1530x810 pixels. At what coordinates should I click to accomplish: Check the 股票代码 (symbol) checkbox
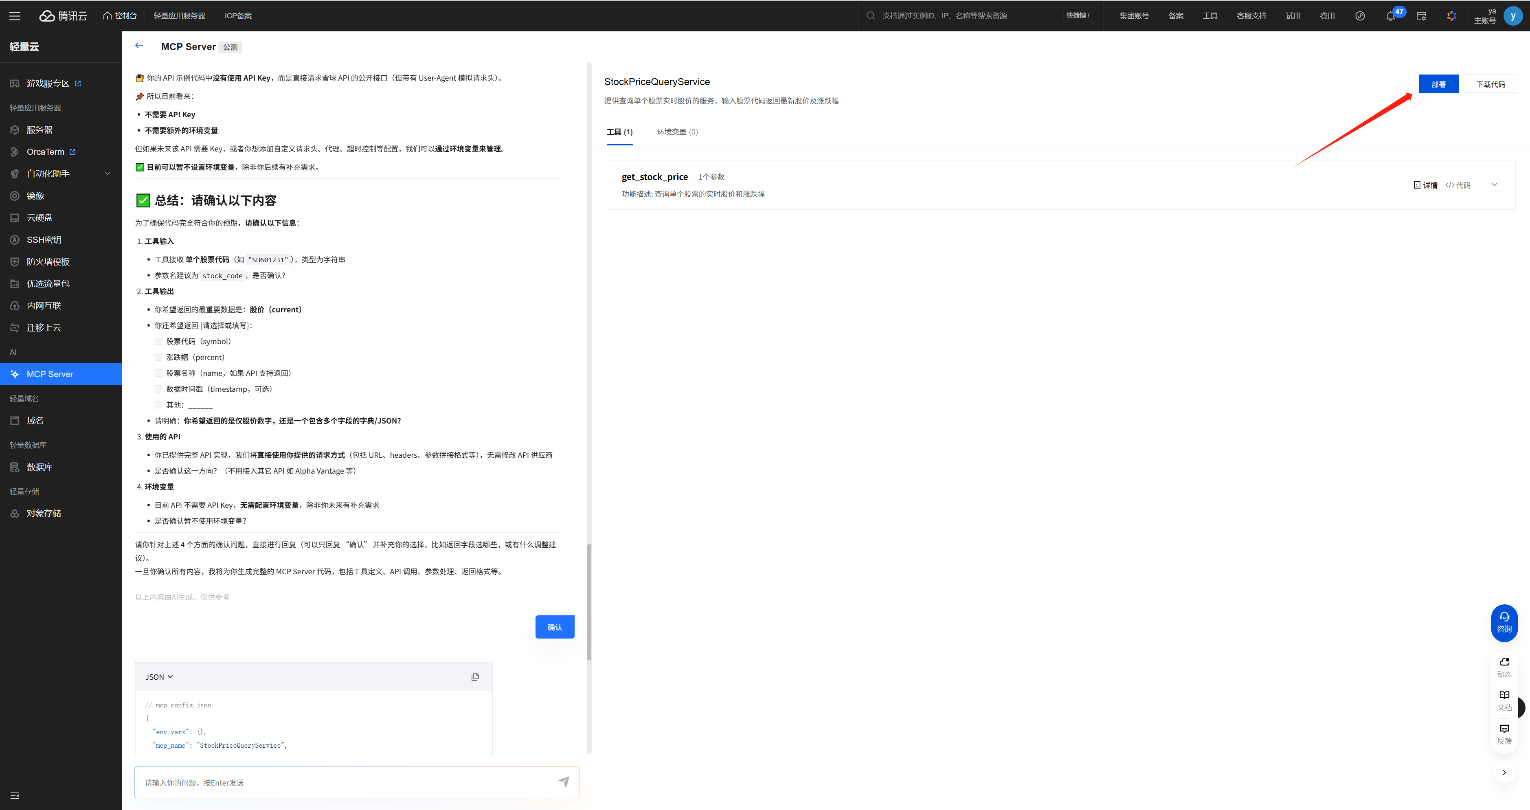click(158, 341)
